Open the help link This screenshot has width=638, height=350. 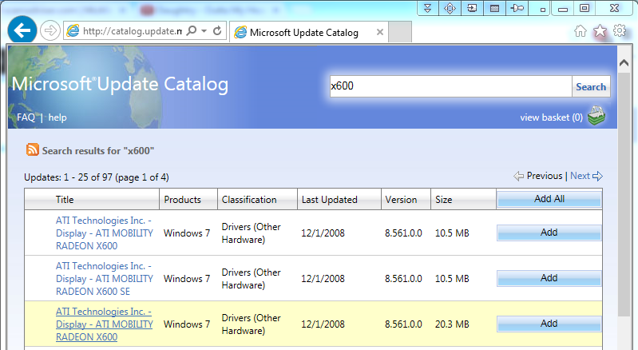click(x=57, y=117)
